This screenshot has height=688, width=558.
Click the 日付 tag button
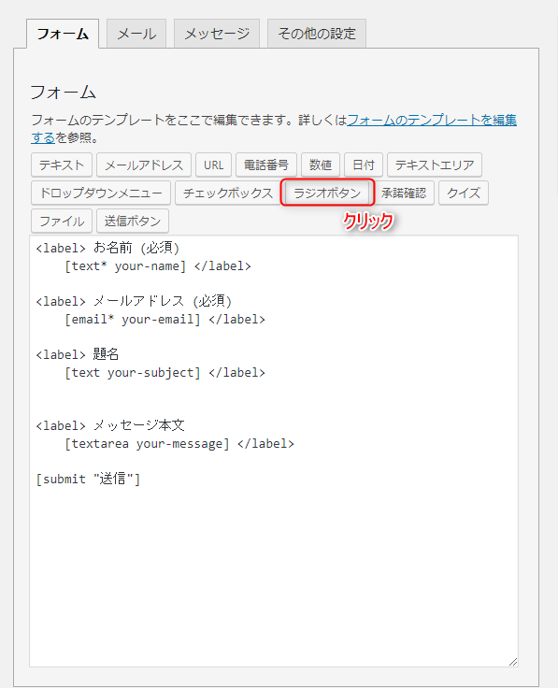pos(364,165)
